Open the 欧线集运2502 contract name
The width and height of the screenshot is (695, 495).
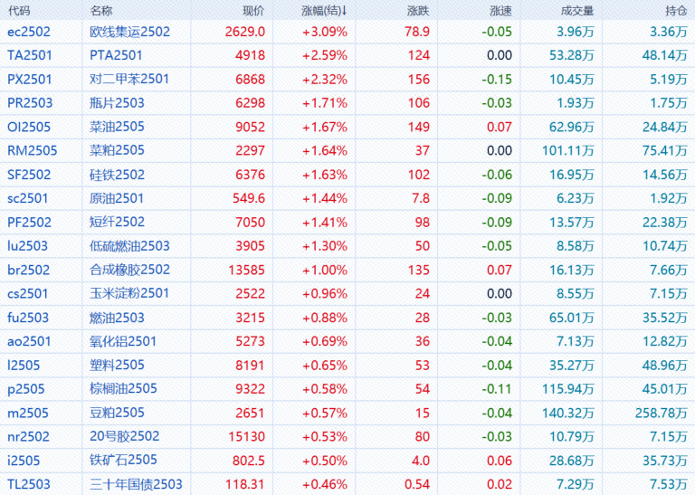point(129,32)
